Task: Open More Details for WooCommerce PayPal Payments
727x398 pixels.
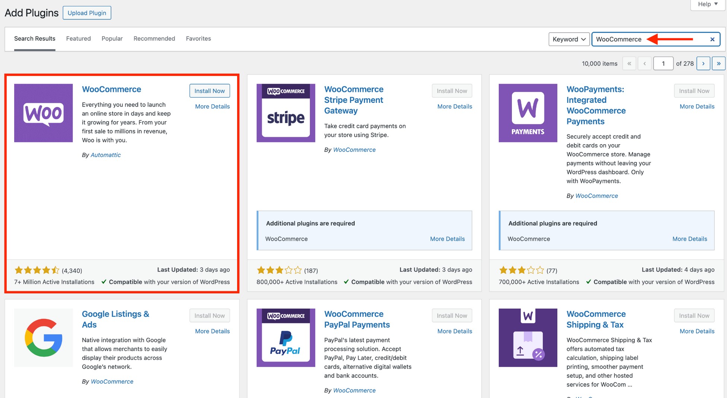Action: (x=454, y=331)
